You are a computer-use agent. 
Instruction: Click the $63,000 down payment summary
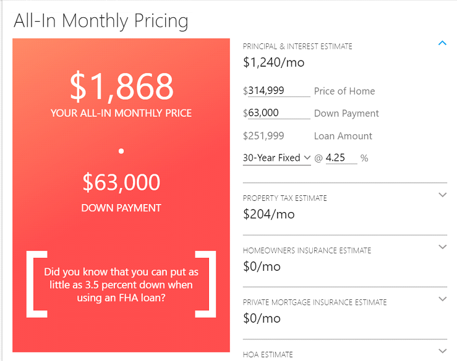121,183
